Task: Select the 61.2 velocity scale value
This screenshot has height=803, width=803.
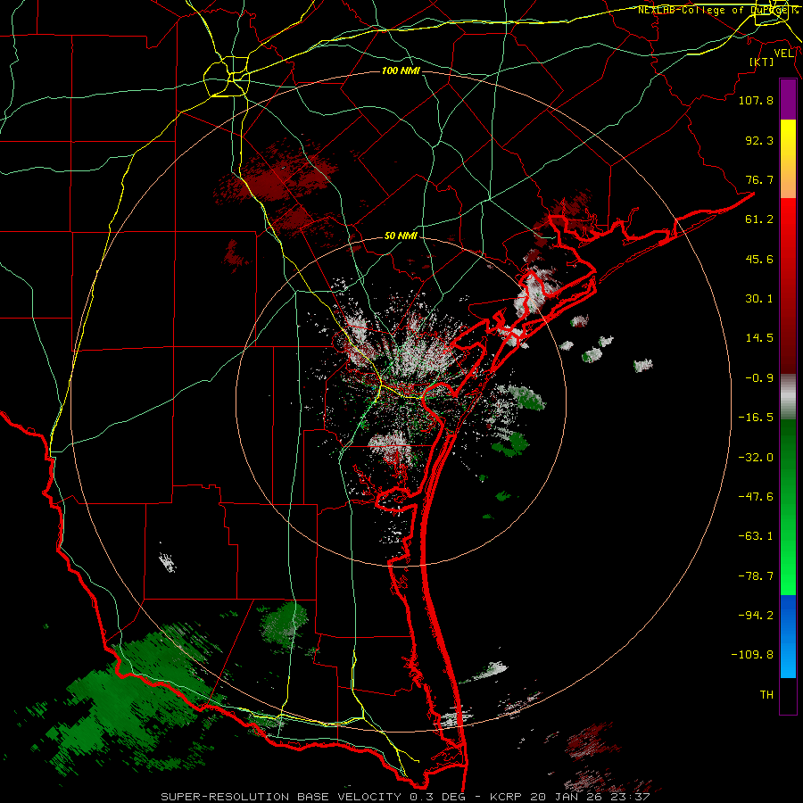Action: [759, 219]
